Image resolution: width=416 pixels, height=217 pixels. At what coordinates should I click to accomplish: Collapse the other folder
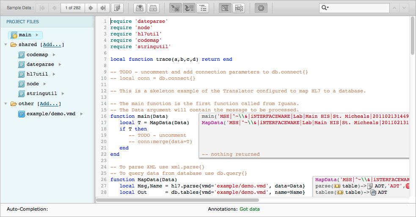tap(6, 104)
